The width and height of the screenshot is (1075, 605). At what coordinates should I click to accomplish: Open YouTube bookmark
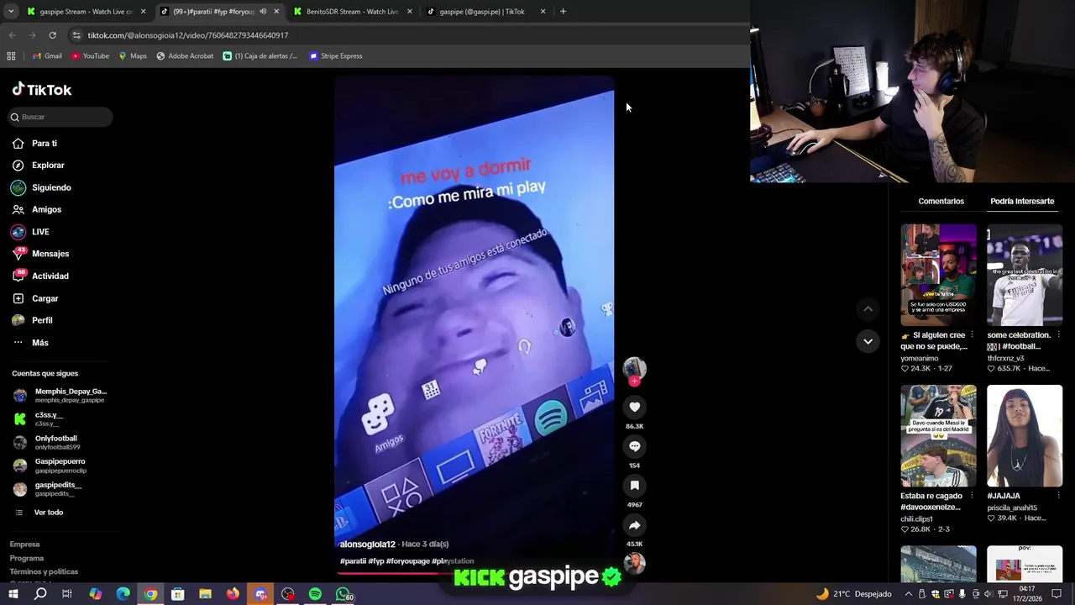(90, 56)
